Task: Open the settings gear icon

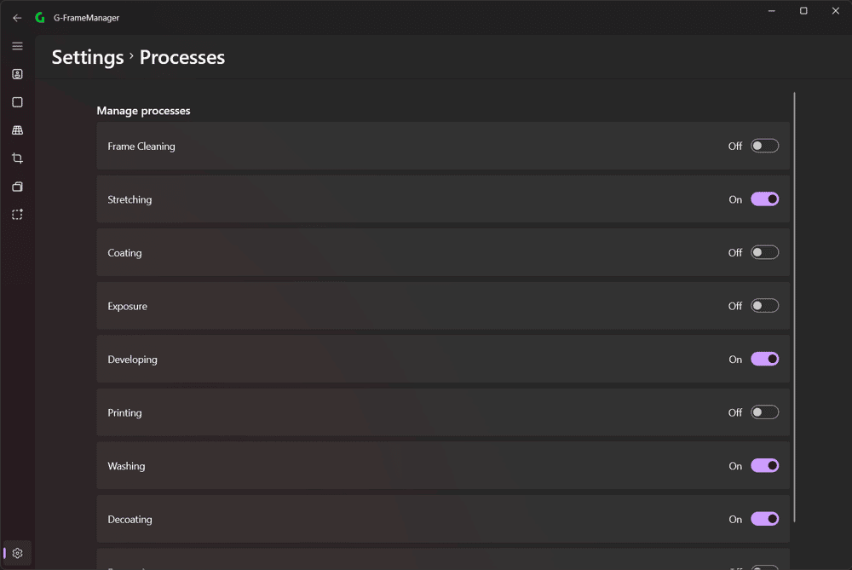Action: coord(17,553)
